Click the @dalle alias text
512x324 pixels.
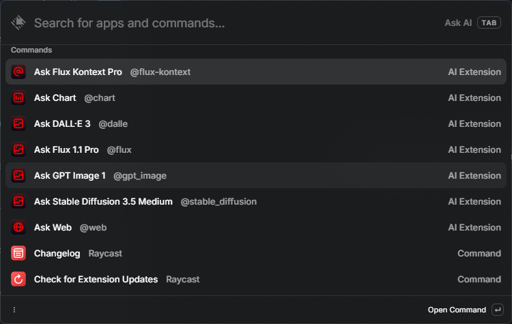(x=113, y=123)
